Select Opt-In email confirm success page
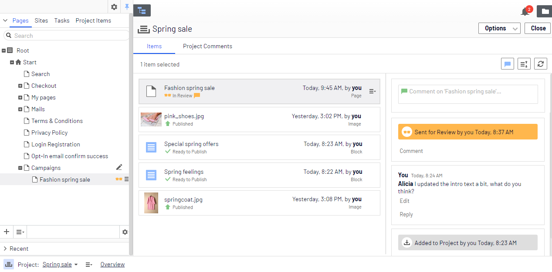This screenshot has width=552, height=272. coord(70,156)
